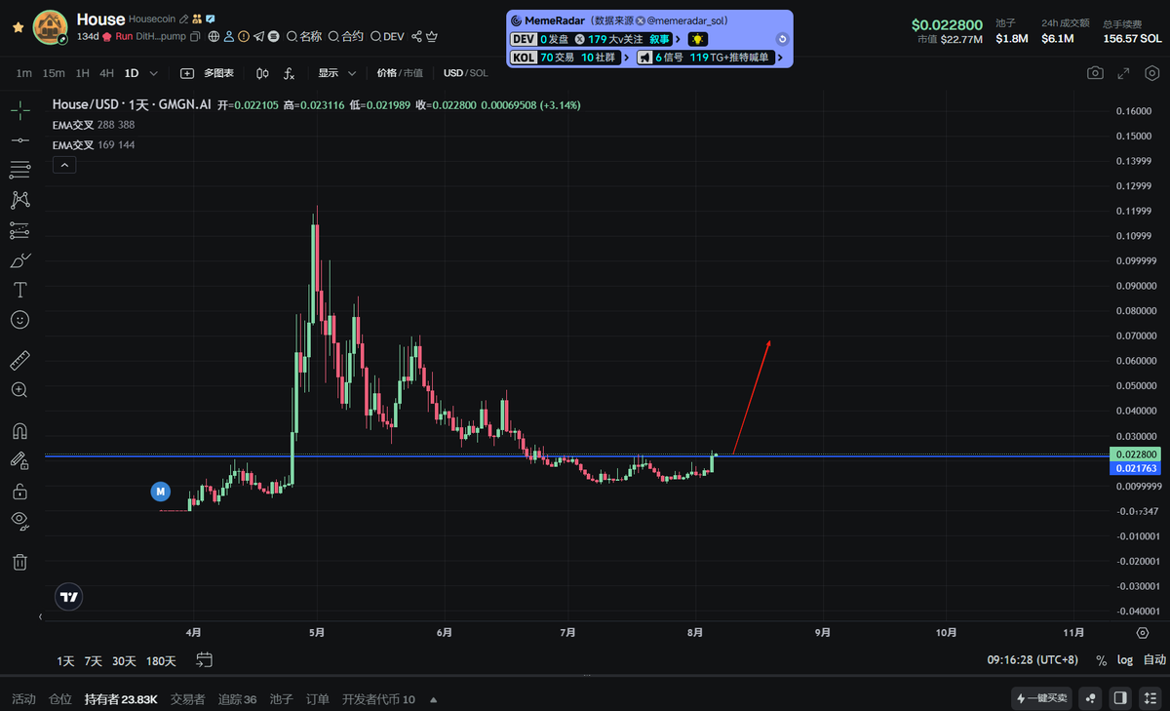Switch to the 开发者代币 10 tab
This screenshot has width=1170, height=711.
coord(378,699)
